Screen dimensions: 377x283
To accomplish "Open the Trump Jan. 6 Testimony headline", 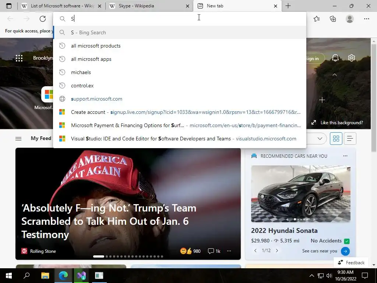I will pyautogui.click(x=109, y=221).
